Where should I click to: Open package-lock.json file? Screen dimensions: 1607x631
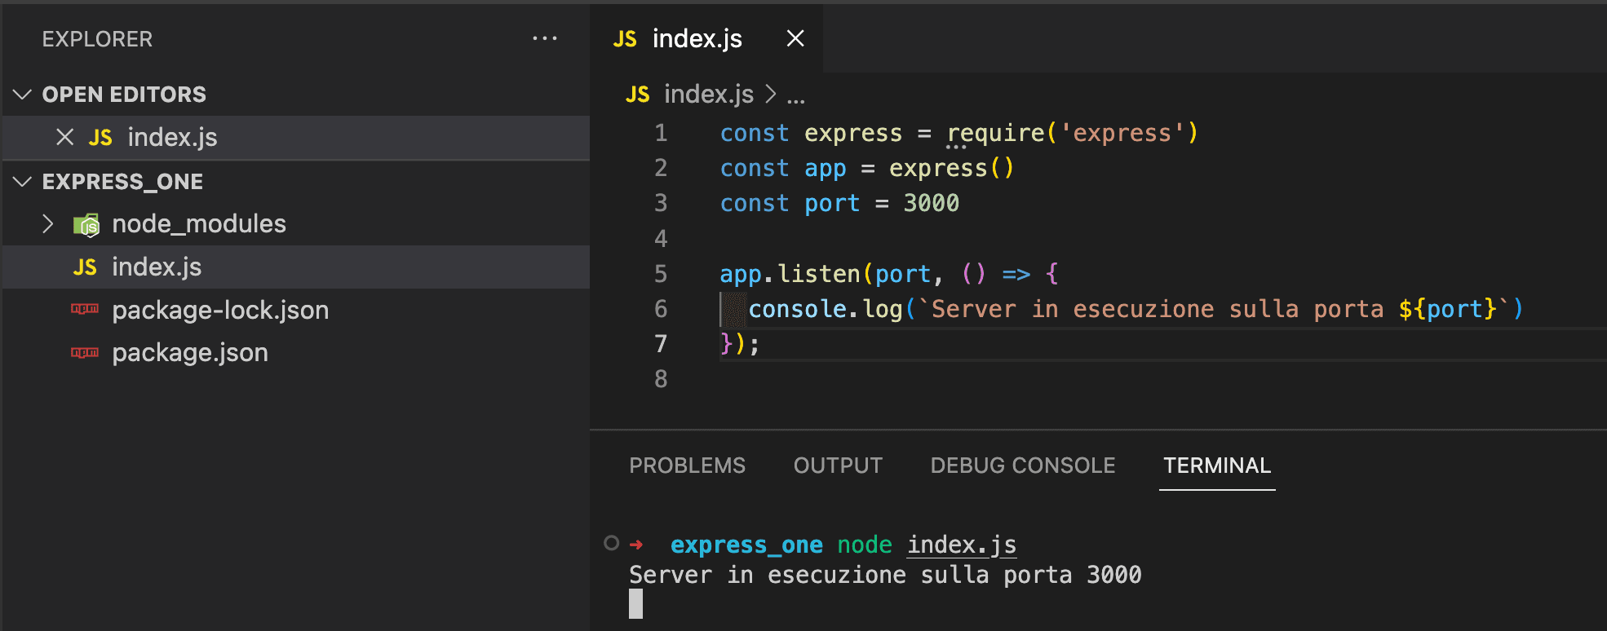[x=296, y=310]
